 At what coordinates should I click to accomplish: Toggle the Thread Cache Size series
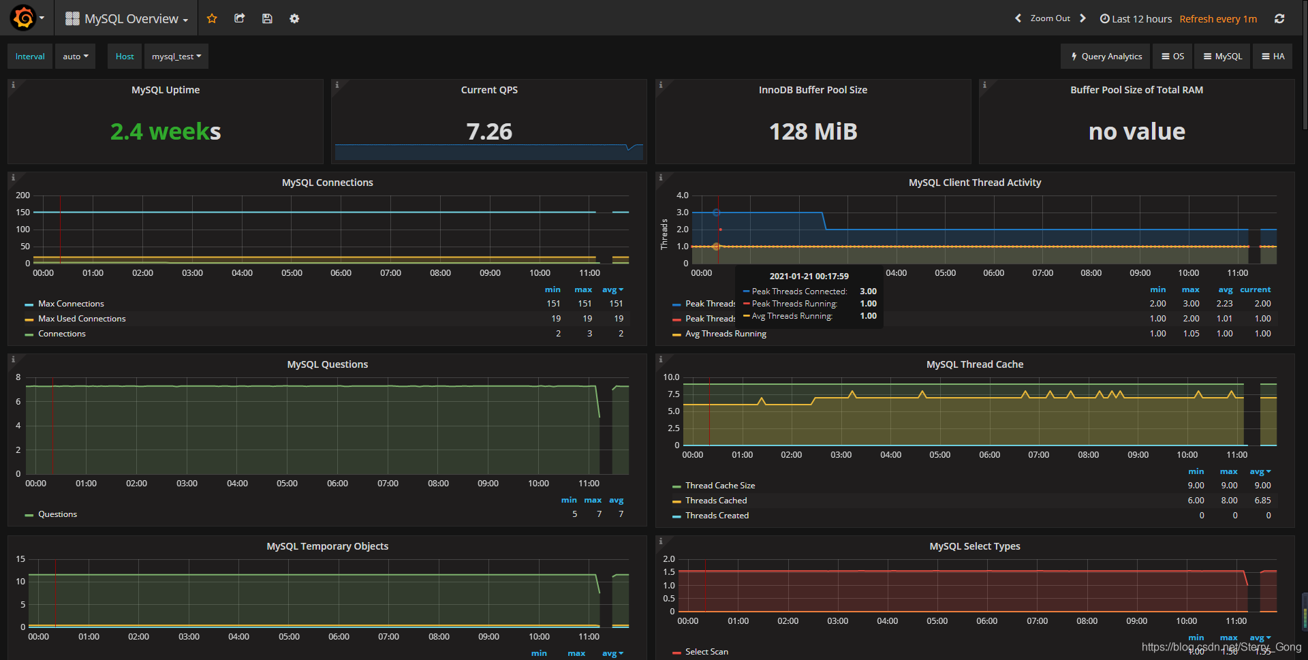point(720,486)
